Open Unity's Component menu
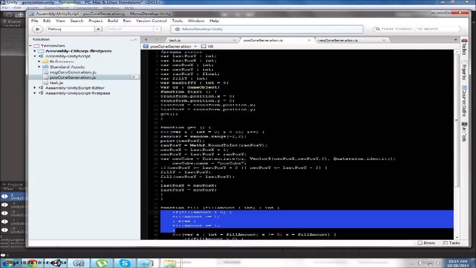This screenshot has height=268, width=476. coord(86,8)
